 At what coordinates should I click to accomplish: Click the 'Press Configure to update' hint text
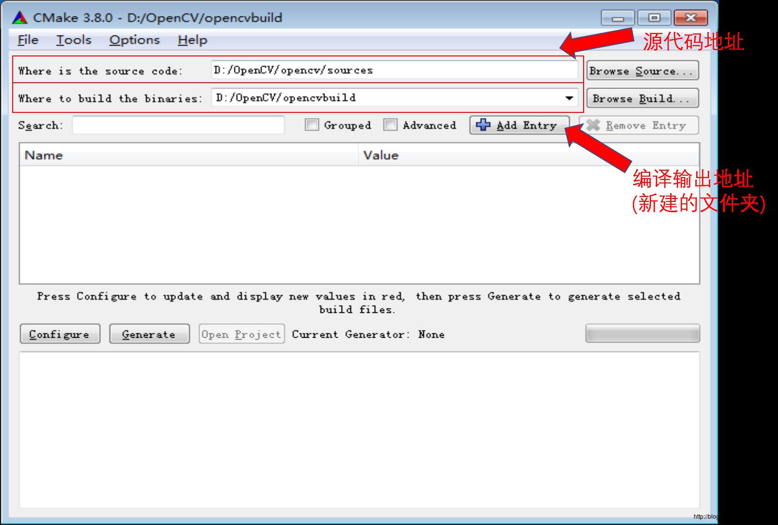[359, 303]
